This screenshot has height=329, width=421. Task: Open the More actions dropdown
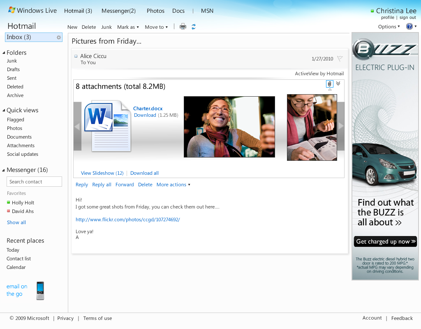173,185
